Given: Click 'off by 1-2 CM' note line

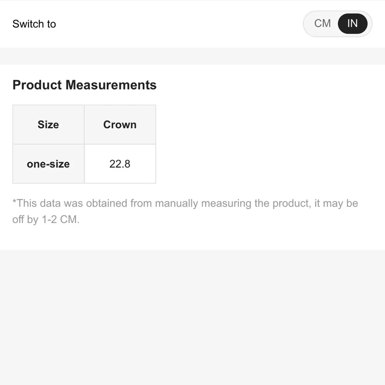Looking at the screenshot, I should 46,219.
